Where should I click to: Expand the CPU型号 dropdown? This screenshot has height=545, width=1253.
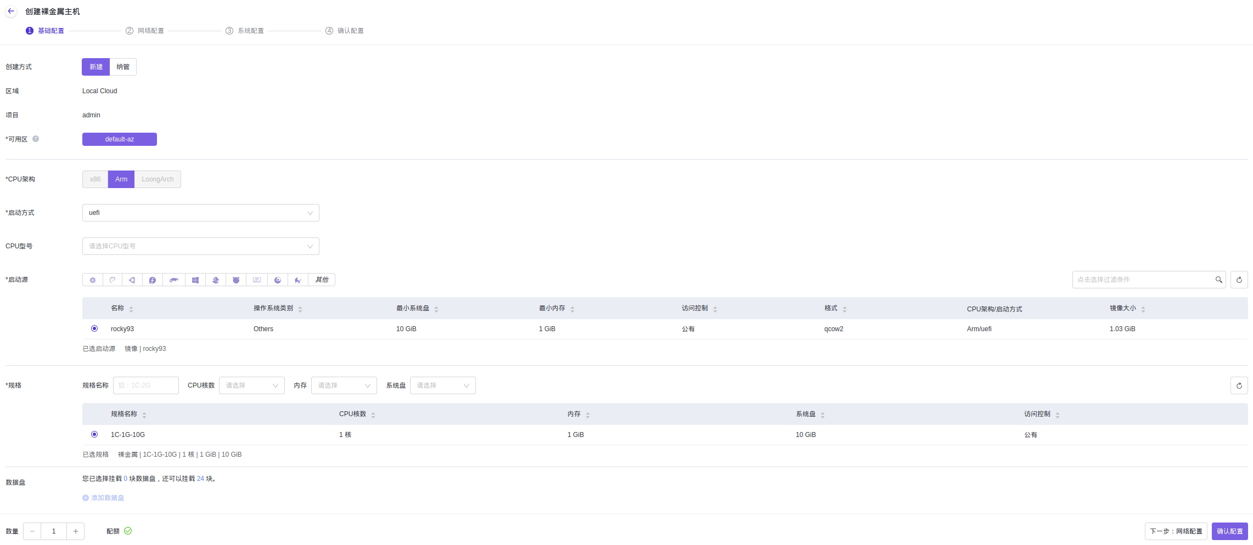tap(200, 246)
